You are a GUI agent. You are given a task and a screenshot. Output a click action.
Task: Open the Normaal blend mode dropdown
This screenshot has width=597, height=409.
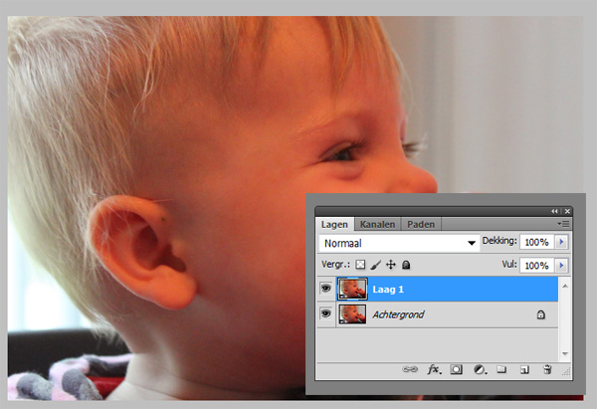399,243
